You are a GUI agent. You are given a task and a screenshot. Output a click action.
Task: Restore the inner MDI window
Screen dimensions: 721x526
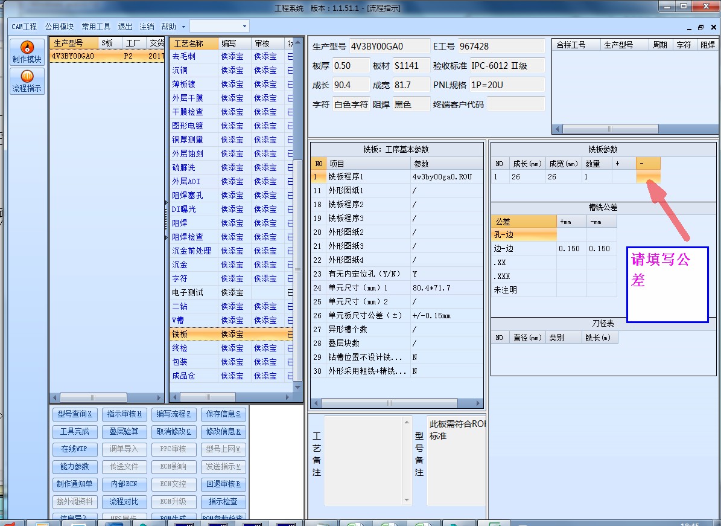point(700,27)
